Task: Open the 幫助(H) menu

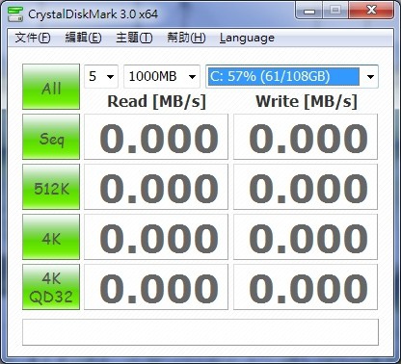Action: [186, 38]
